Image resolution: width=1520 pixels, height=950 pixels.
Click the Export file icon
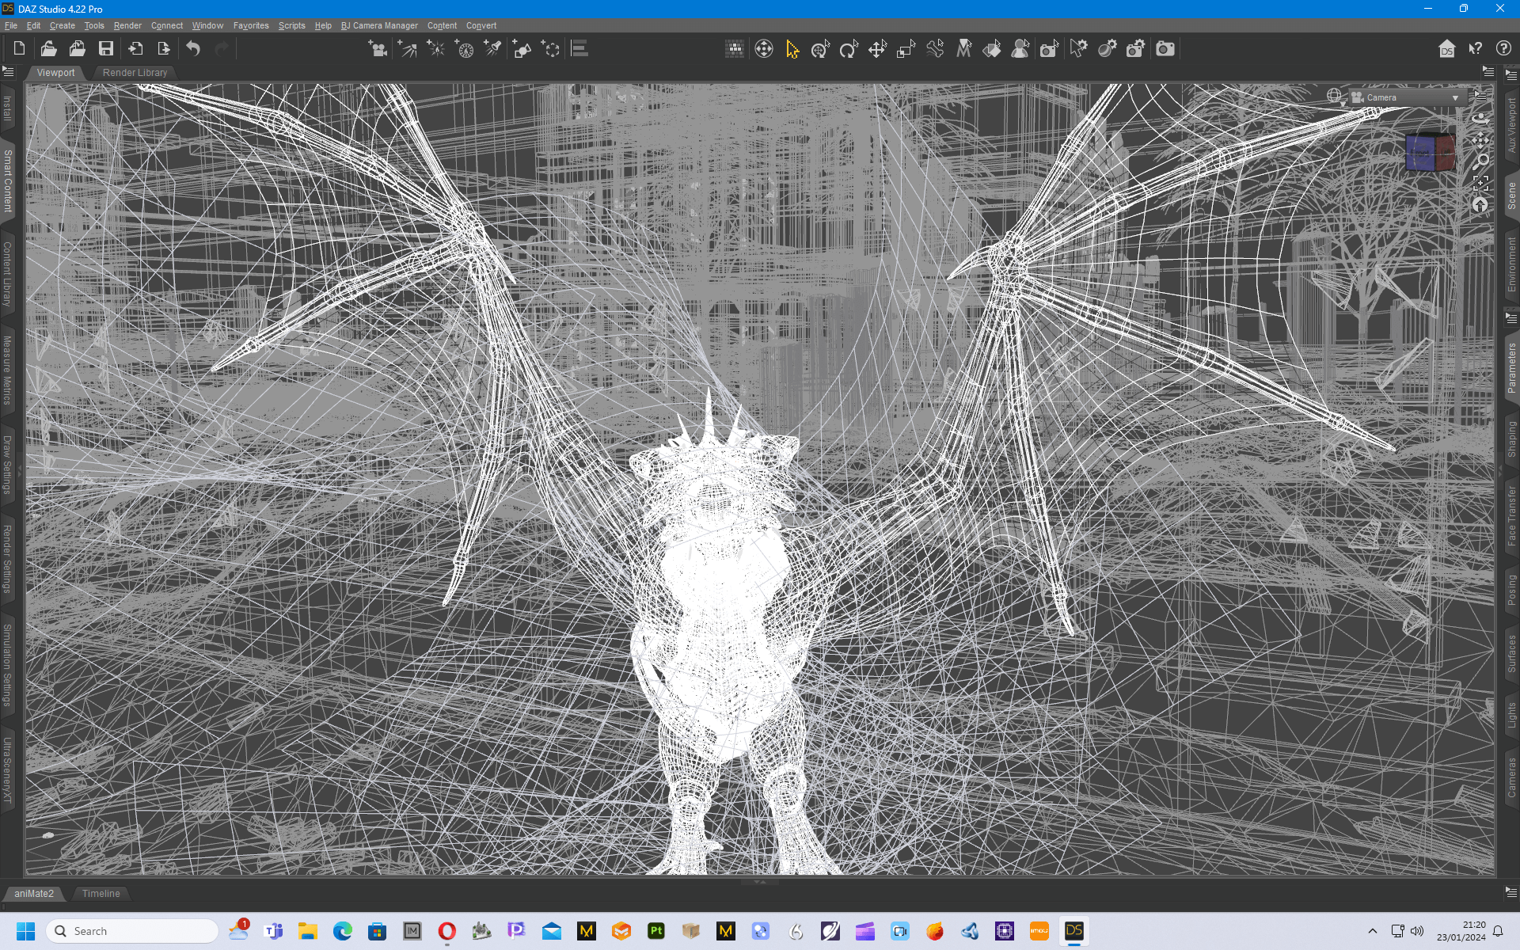pyautogui.click(x=164, y=49)
